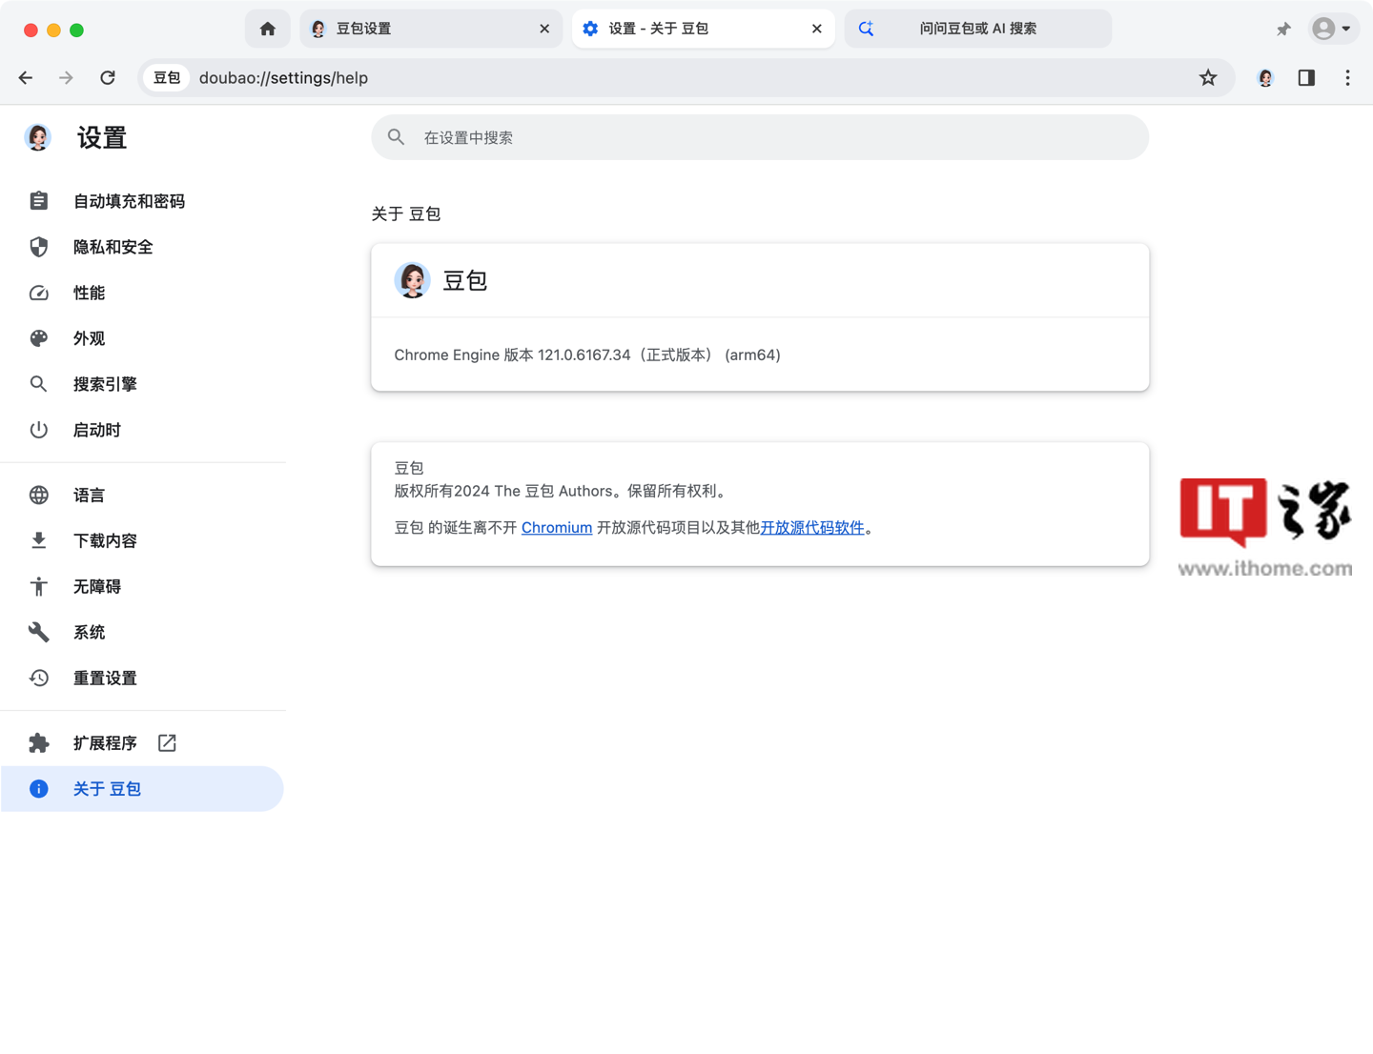Screen dimensions: 1373x1054
Task: Click the pin icon in tab bar
Action: (x=1283, y=30)
